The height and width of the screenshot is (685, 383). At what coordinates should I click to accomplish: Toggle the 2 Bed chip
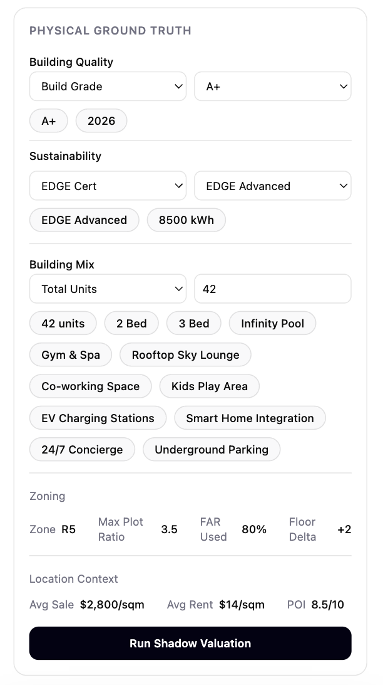[131, 324]
